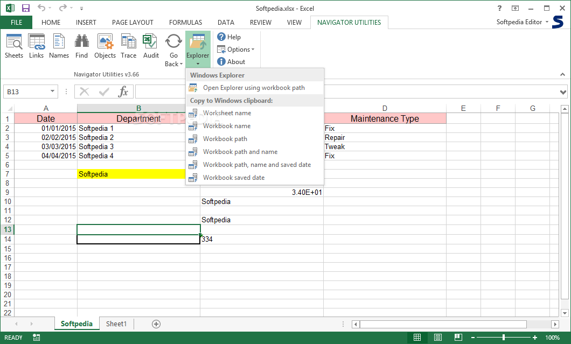
Task: Open the Names tool
Action: (x=59, y=46)
